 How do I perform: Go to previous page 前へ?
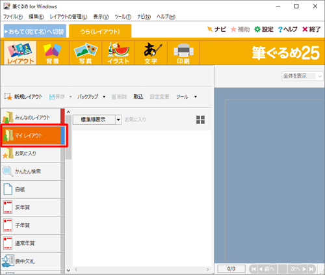click(x=268, y=269)
